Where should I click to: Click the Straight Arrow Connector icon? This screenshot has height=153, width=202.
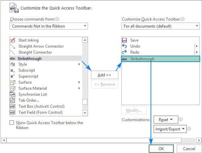click(x=13, y=46)
